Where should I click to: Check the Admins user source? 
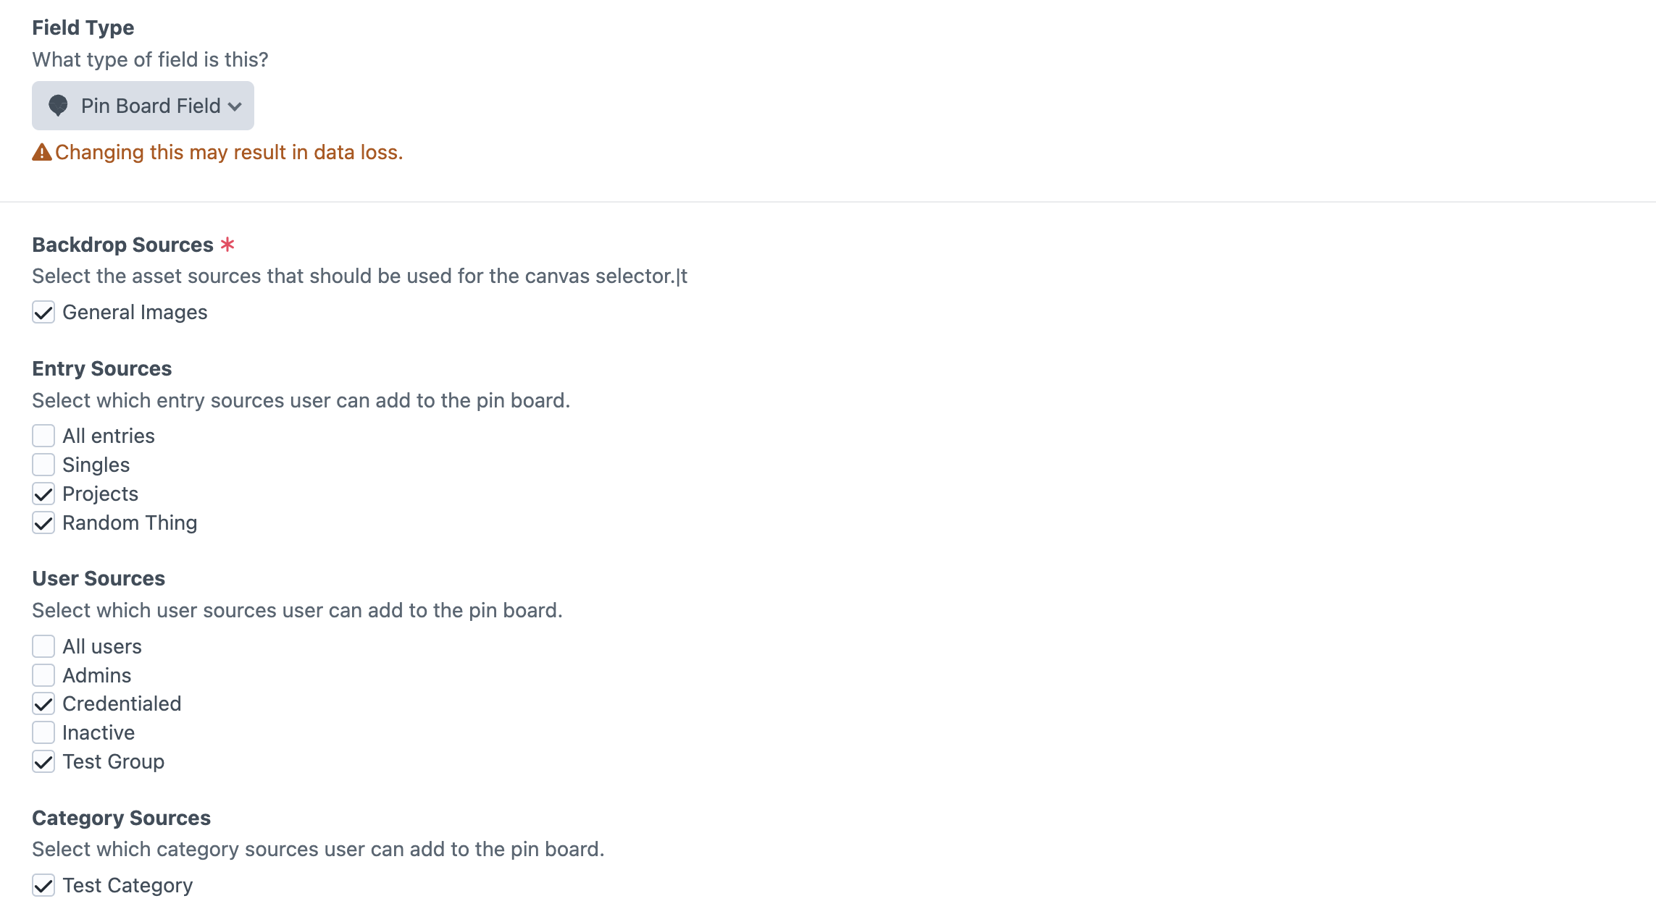43,675
